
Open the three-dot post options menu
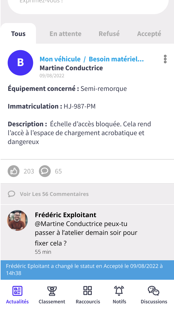coord(165,59)
